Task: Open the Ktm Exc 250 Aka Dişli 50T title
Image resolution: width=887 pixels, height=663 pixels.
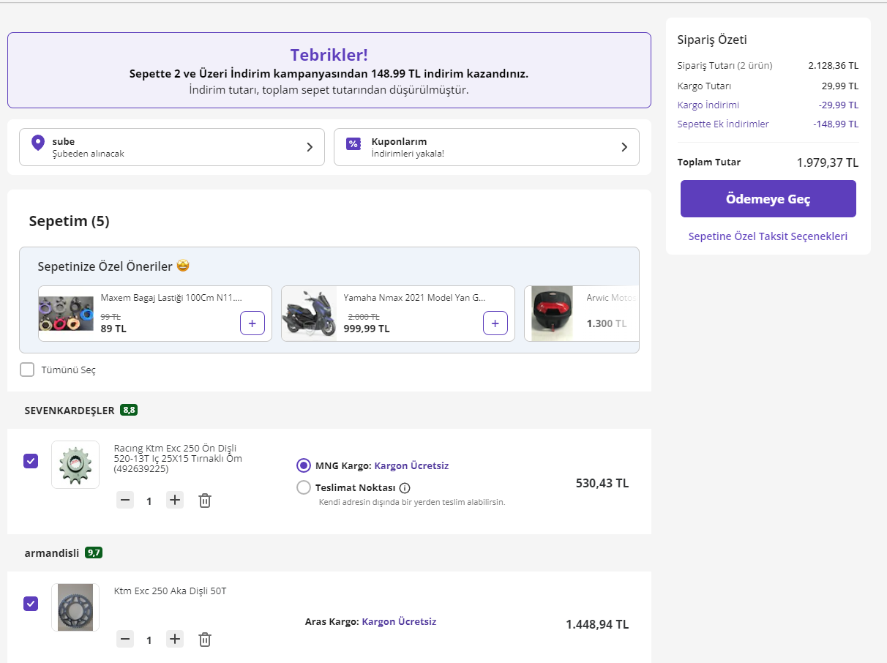Action: point(171,591)
